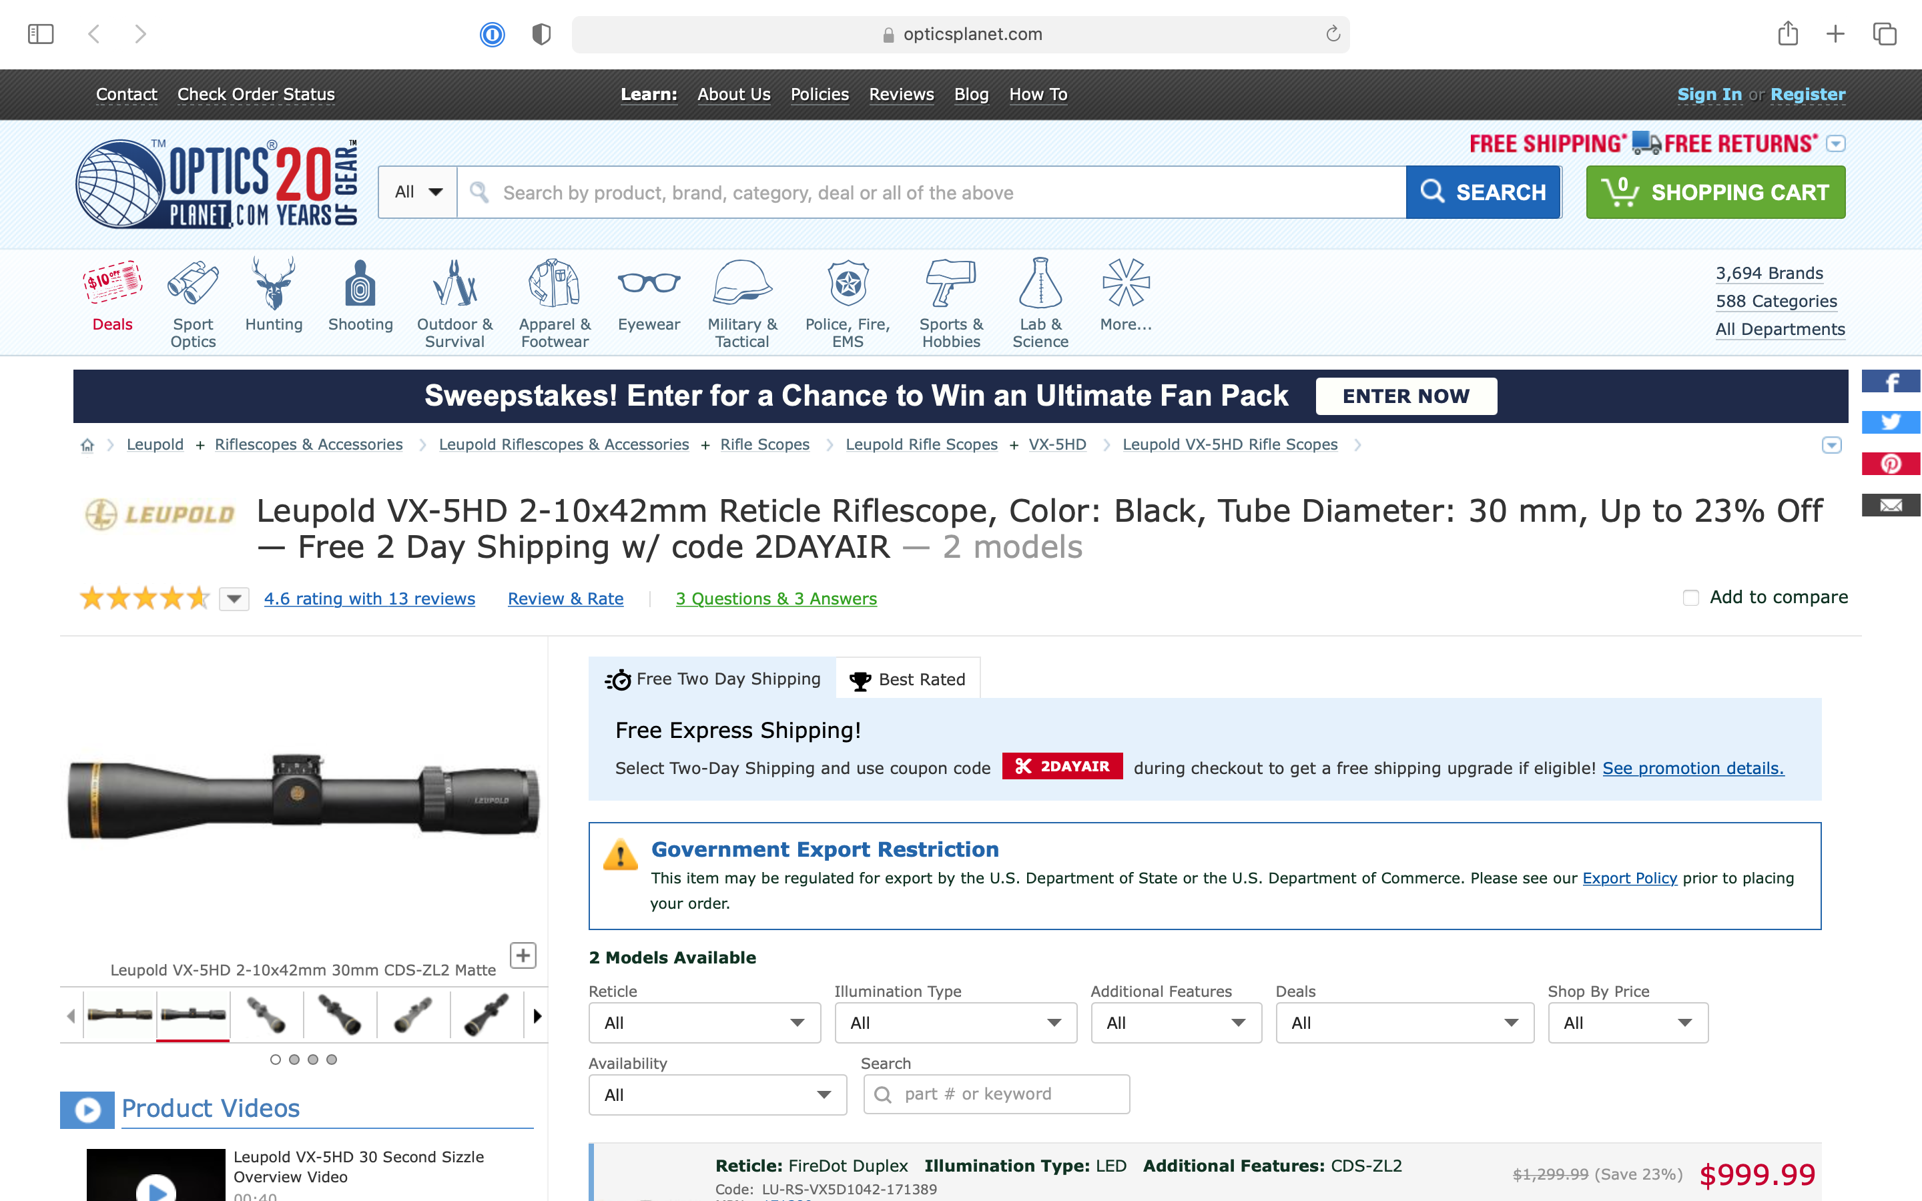
Task: Open the Safari share icon
Action: tap(1788, 33)
